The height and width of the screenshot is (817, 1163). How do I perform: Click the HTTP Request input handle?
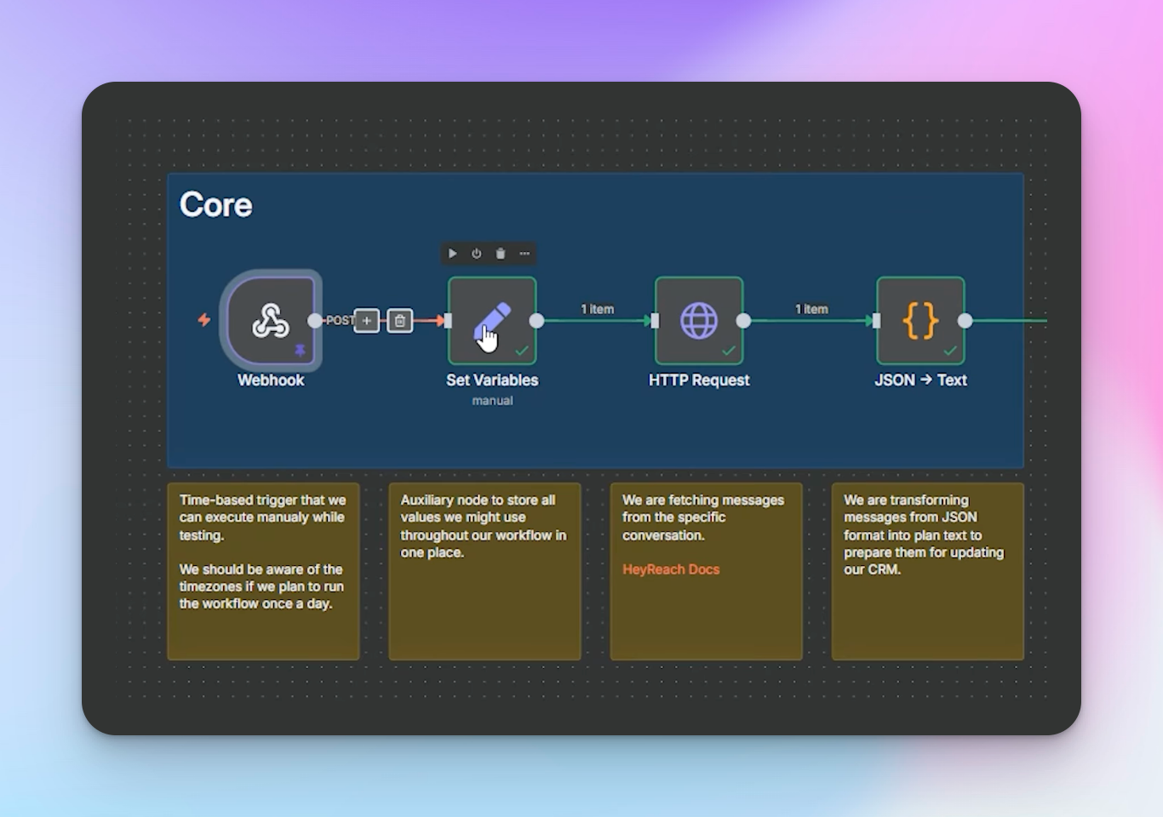click(x=655, y=321)
